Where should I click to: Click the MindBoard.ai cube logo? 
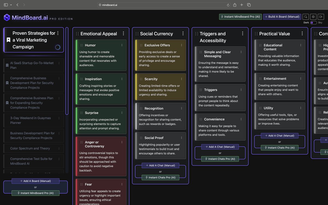click(x=7, y=17)
